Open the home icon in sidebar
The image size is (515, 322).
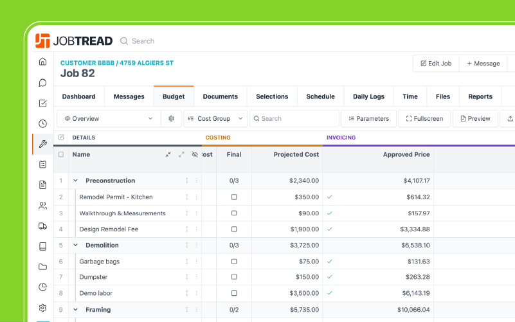(42, 62)
